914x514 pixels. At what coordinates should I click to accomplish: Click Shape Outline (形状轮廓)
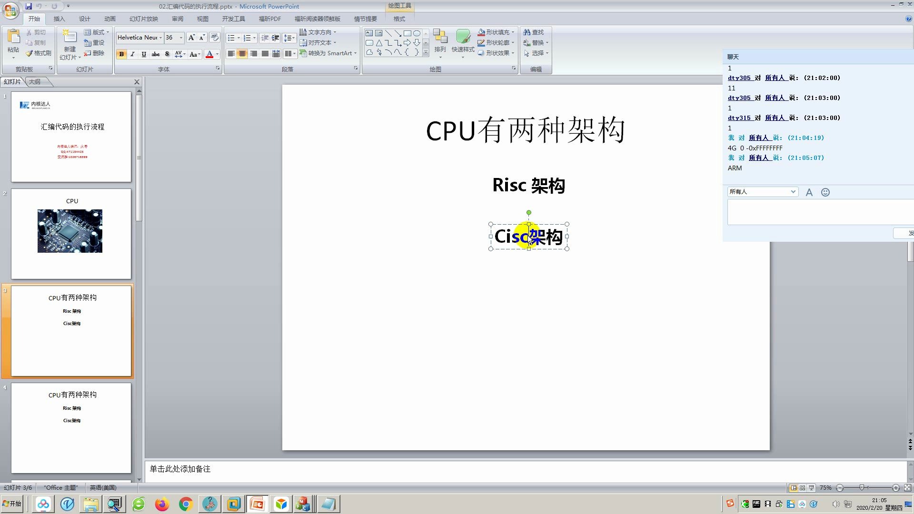pos(496,42)
